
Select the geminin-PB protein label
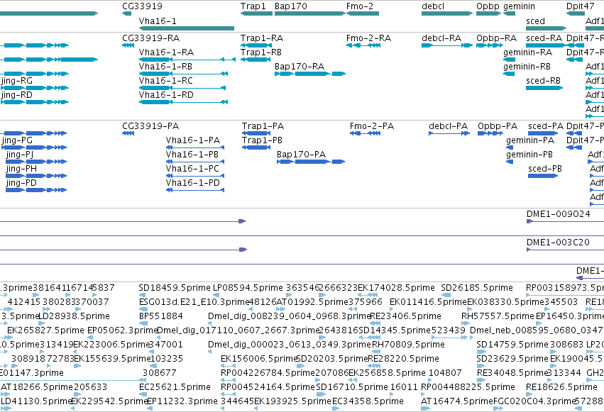point(529,155)
